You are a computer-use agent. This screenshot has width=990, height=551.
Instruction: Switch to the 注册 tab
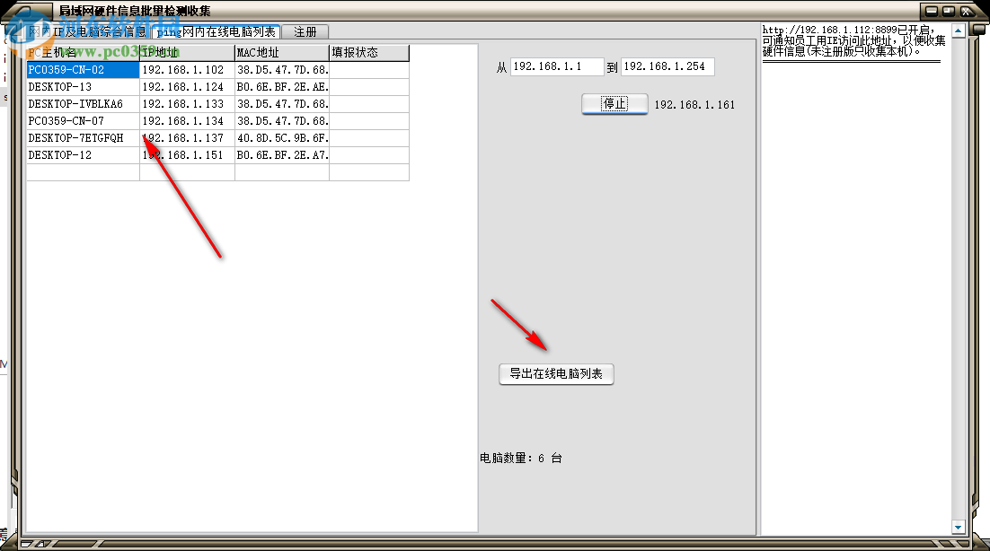[x=305, y=31]
